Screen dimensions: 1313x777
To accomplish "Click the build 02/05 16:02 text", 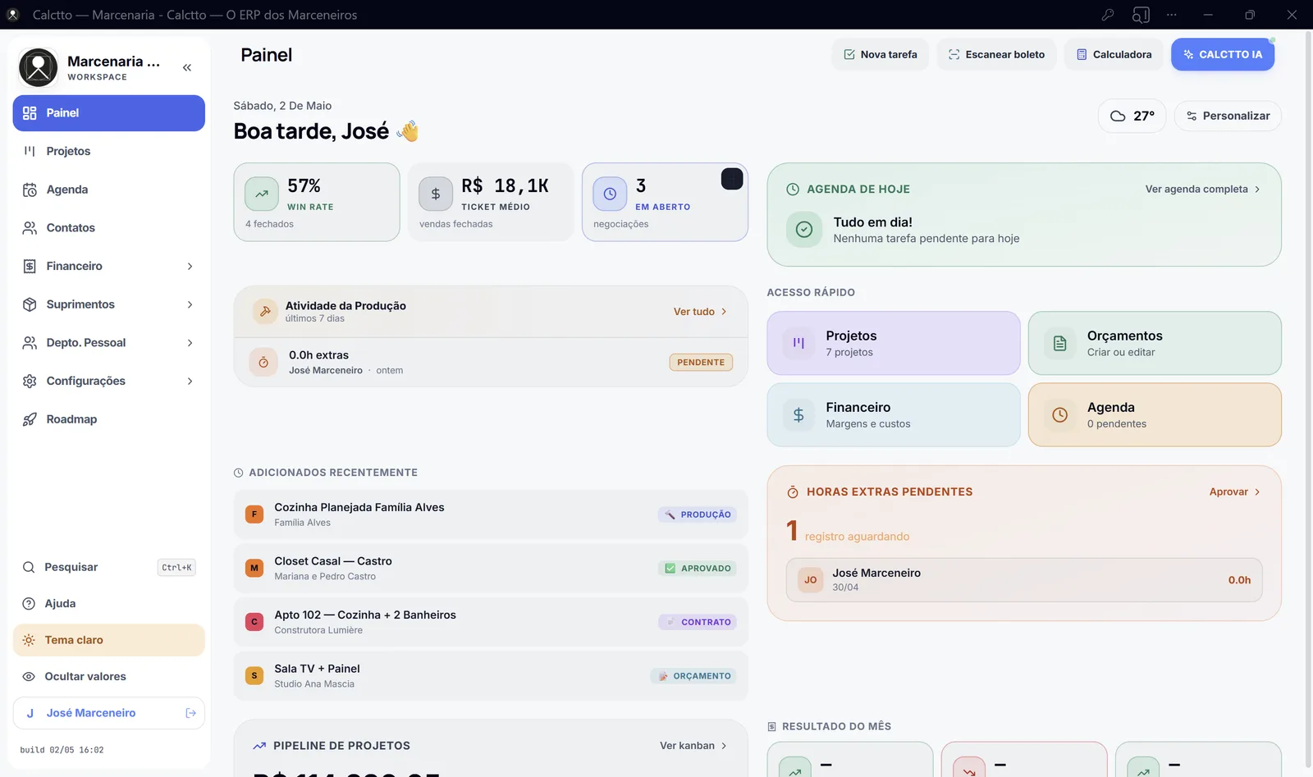I will point(62,750).
